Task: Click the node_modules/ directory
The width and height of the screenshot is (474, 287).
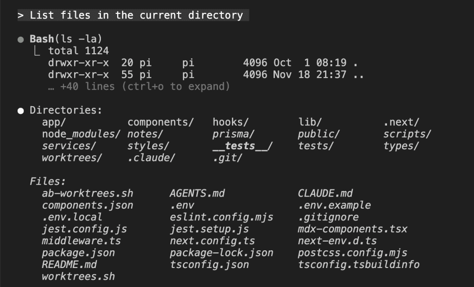Action: tap(81, 134)
